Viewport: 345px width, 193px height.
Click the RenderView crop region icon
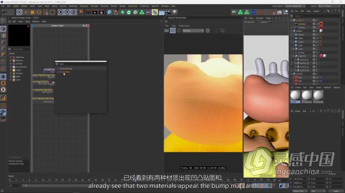222,31
